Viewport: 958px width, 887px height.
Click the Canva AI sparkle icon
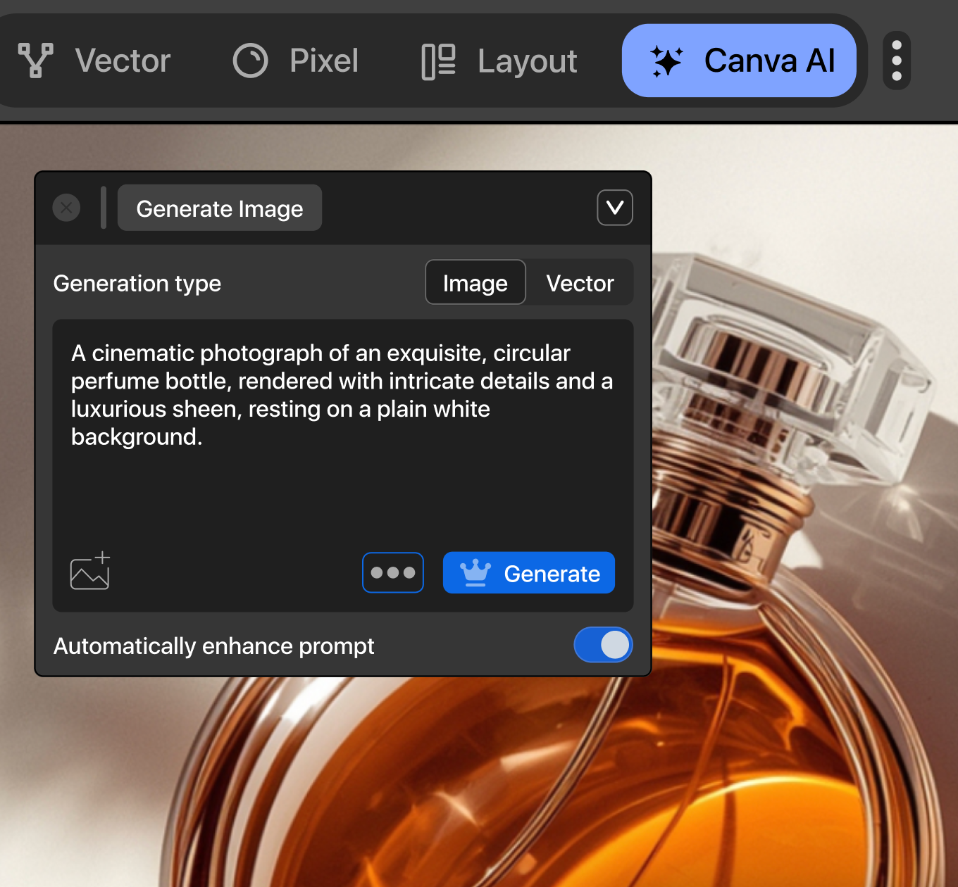(666, 61)
